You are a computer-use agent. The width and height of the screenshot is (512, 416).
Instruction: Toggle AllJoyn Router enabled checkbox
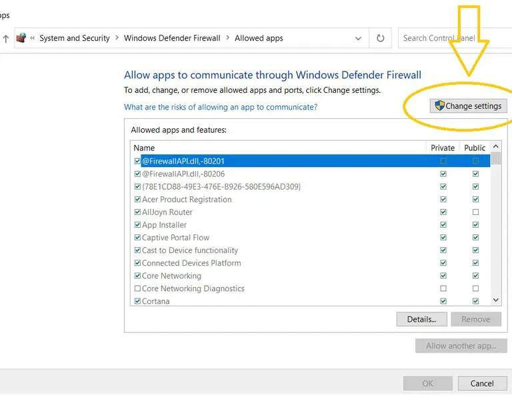tap(137, 212)
